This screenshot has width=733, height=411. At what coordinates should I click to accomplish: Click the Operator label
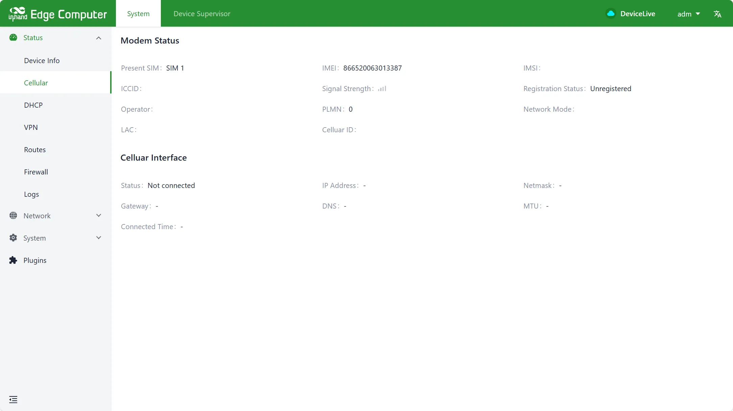click(137, 109)
